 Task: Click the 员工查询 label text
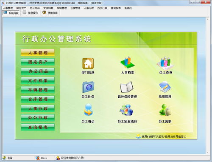166,72
